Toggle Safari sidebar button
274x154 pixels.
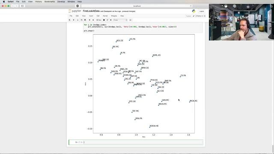pyautogui.click(x=22, y=6)
